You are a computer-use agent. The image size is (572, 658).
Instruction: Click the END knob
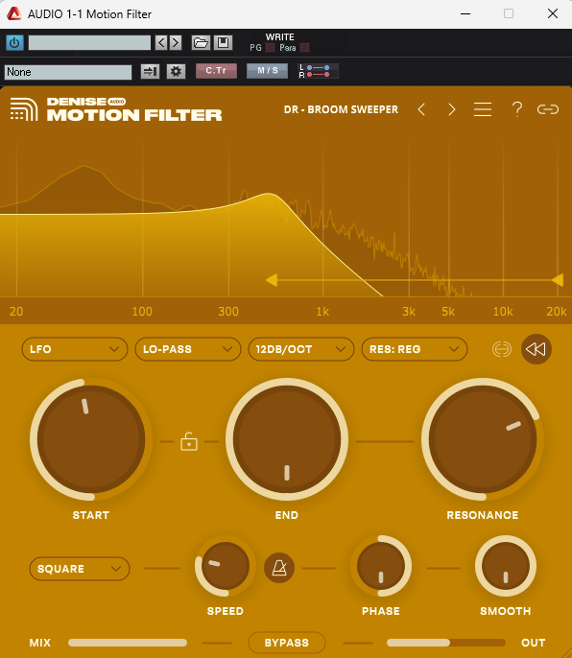[287, 439]
